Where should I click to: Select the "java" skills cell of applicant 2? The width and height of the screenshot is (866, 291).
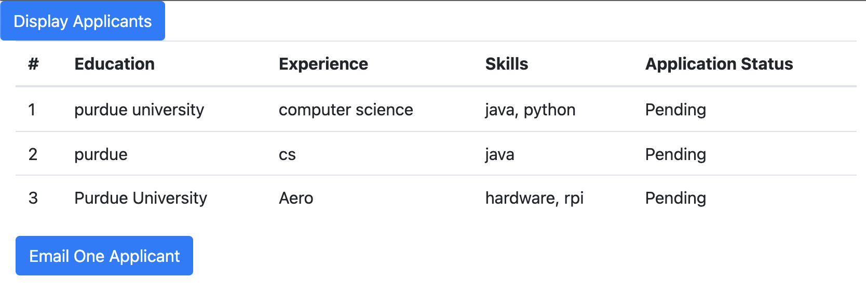click(x=499, y=154)
